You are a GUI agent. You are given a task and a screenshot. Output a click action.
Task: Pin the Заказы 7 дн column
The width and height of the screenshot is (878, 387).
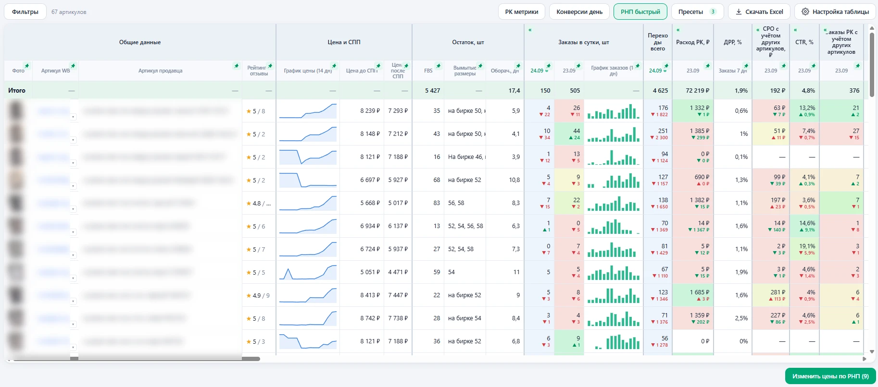pos(746,66)
